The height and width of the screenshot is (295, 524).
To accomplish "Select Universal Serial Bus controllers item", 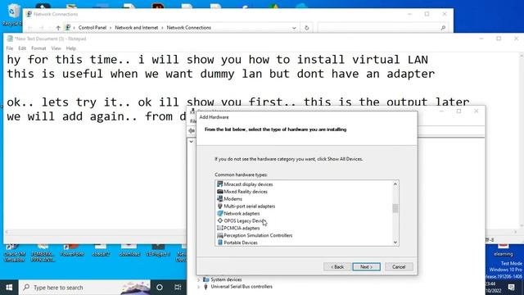I will 242,287.
